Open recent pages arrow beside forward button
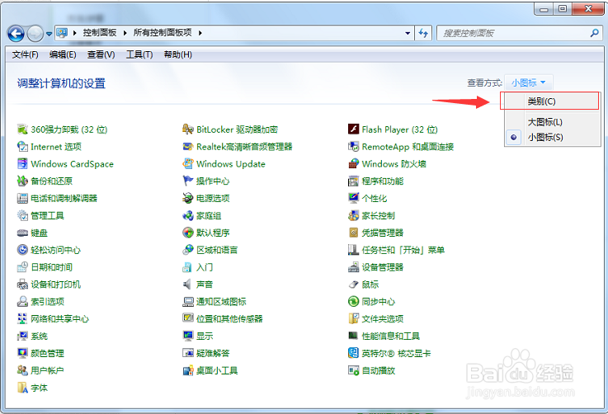The image size is (608, 414). (x=49, y=34)
